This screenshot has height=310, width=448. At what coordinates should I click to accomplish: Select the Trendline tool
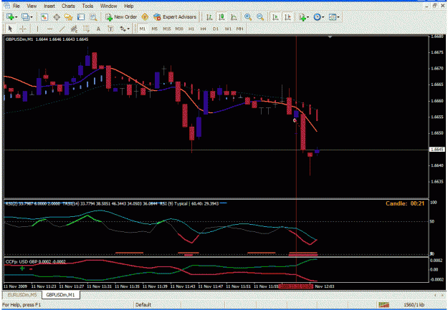click(62, 29)
